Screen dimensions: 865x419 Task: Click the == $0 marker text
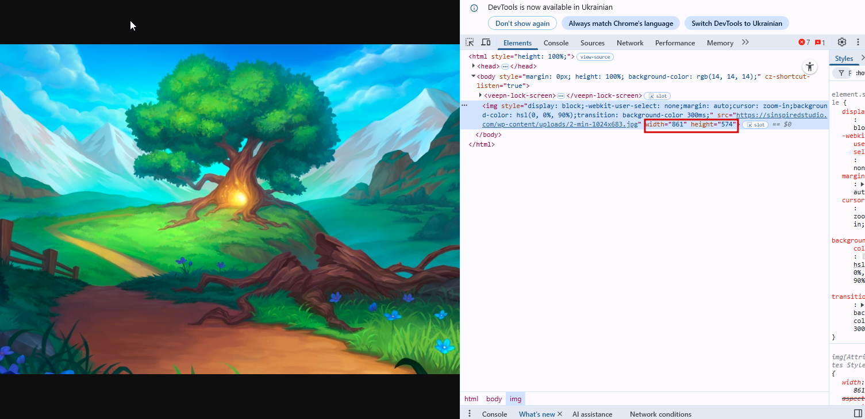pyautogui.click(x=782, y=125)
